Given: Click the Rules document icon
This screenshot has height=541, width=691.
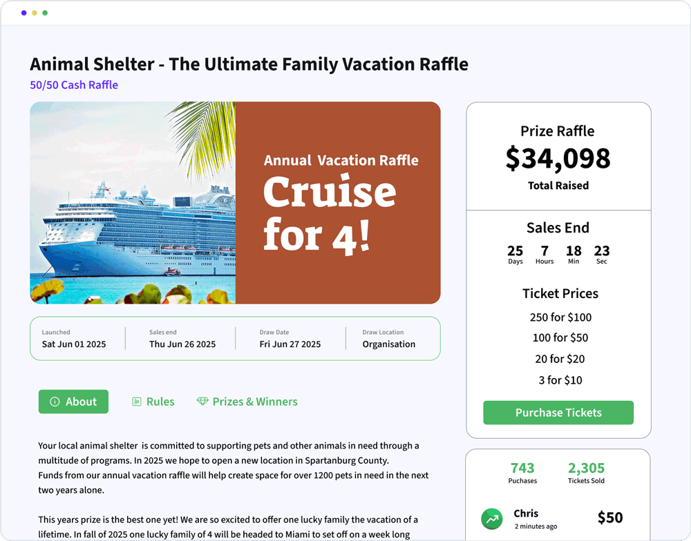Looking at the screenshot, I should [137, 402].
